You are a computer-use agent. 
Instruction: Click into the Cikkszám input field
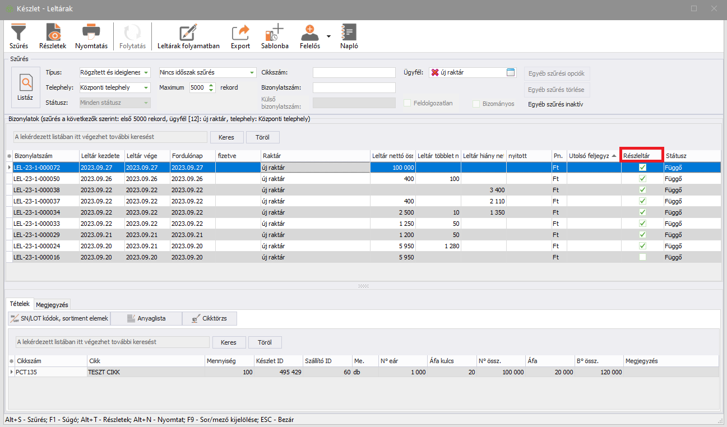tap(354, 73)
